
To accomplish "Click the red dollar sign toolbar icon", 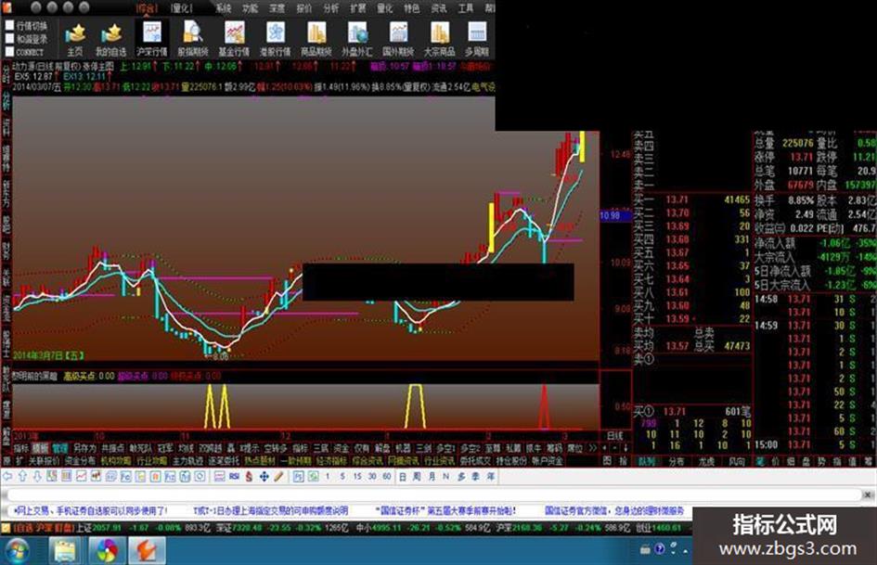I will [249, 477].
